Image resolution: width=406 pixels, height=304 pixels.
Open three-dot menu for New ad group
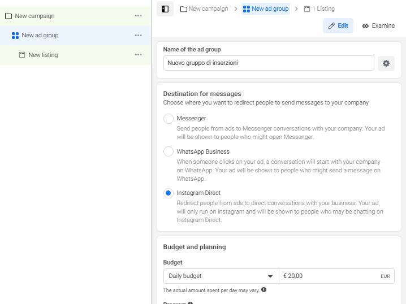click(139, 35)
